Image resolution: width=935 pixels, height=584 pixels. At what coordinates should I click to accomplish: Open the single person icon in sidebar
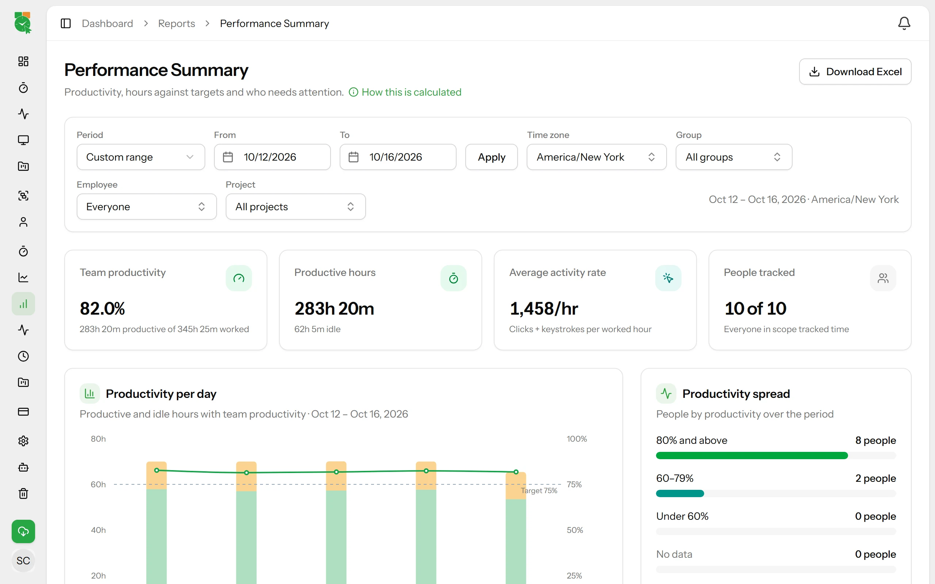[23, 222]
